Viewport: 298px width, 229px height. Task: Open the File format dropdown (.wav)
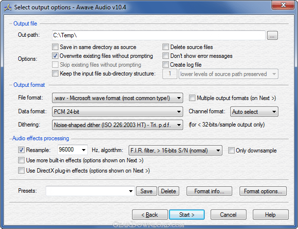pos(117,98)
